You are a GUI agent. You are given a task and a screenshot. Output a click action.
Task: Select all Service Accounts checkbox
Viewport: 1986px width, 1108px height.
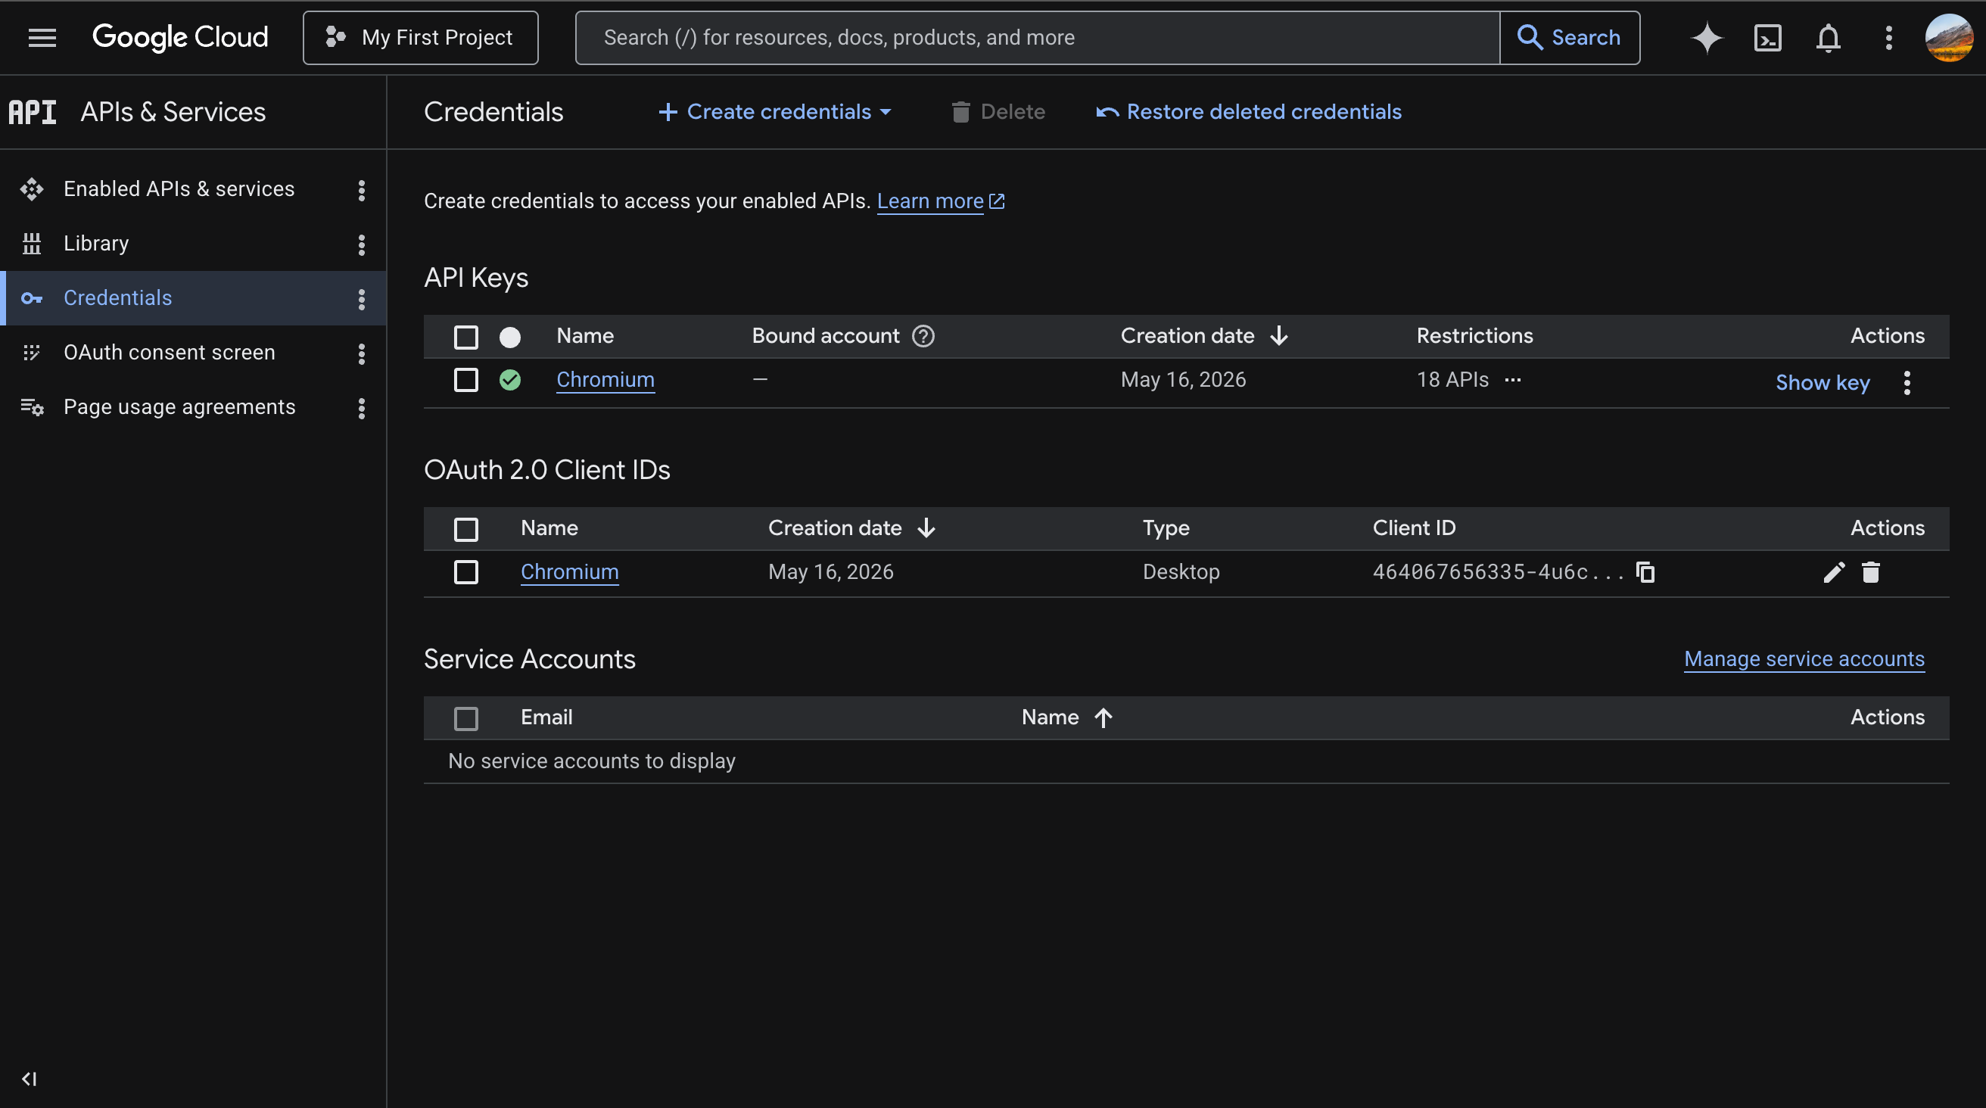pos(465,719)
